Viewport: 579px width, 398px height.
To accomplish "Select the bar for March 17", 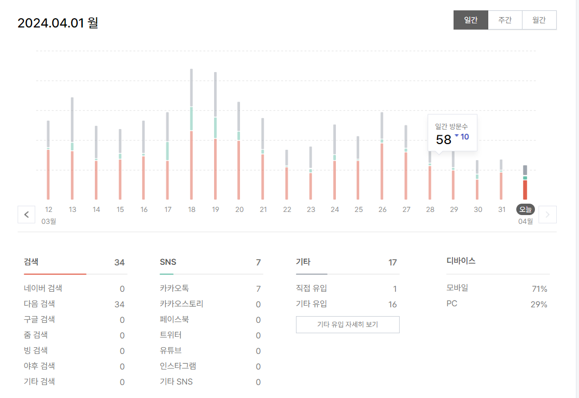I will [x=167, y=156].
